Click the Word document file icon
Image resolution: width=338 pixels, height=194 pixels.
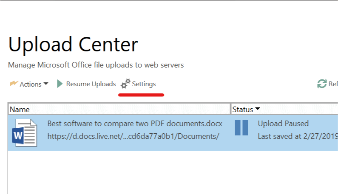pos(25,132)
